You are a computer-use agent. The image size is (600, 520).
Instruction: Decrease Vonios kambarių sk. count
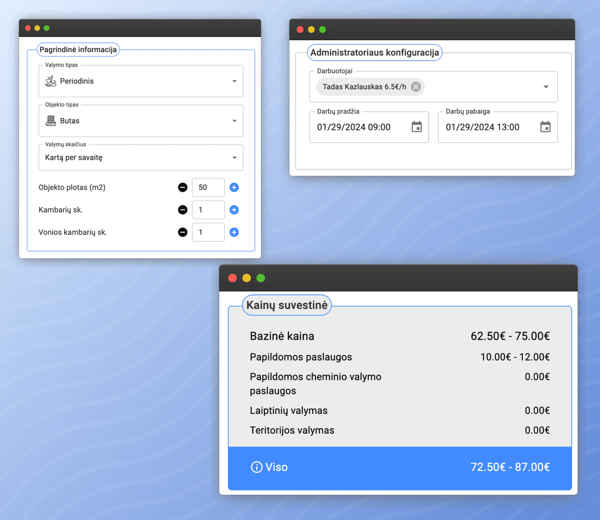coord(182,232)
